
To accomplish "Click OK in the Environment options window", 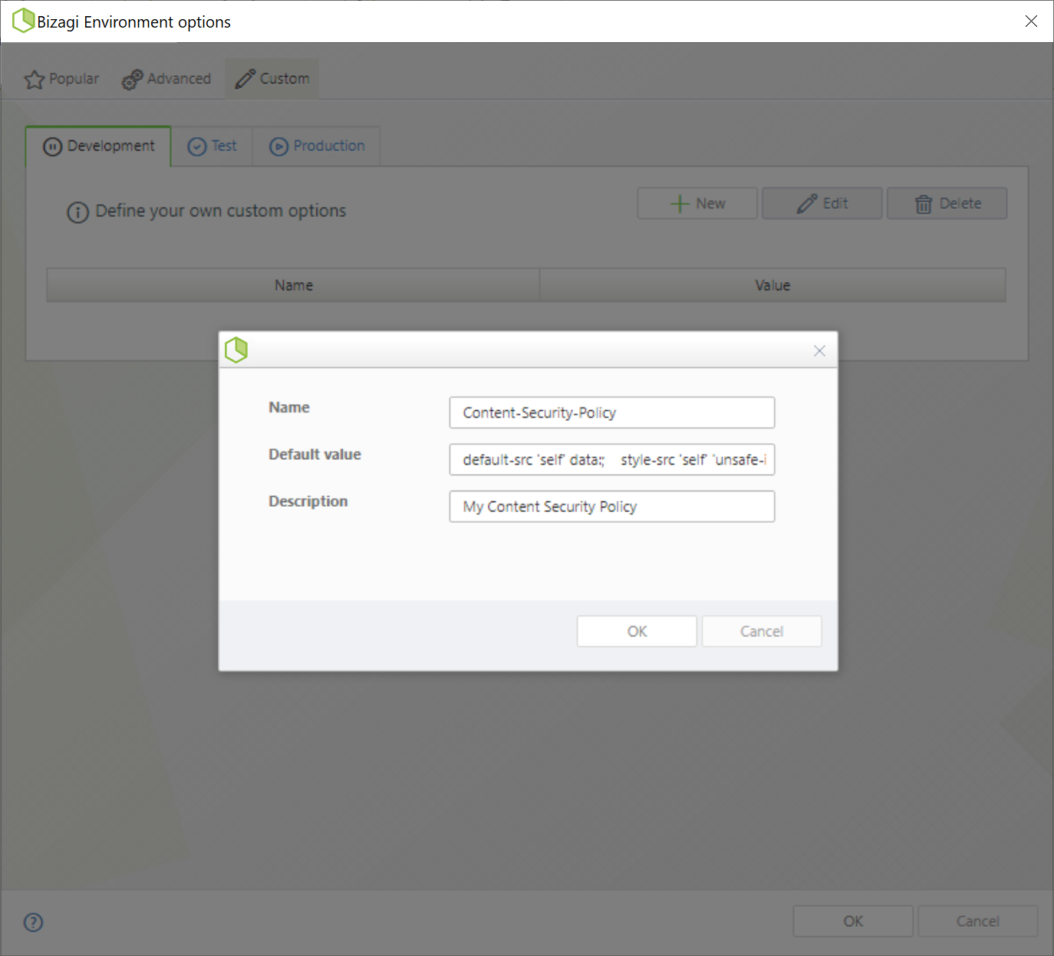I will coord(853,921).
